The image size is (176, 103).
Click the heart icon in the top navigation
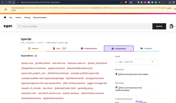pos(5,18)
